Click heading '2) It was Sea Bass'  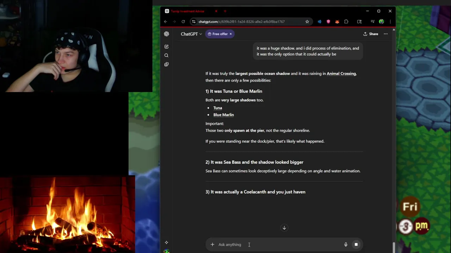(254, 162)
